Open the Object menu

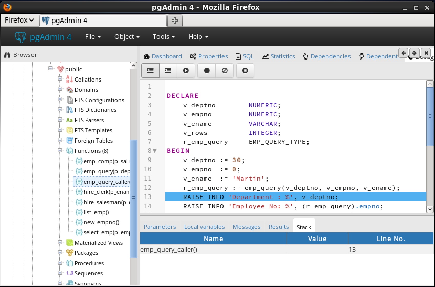tap(127, 37)
